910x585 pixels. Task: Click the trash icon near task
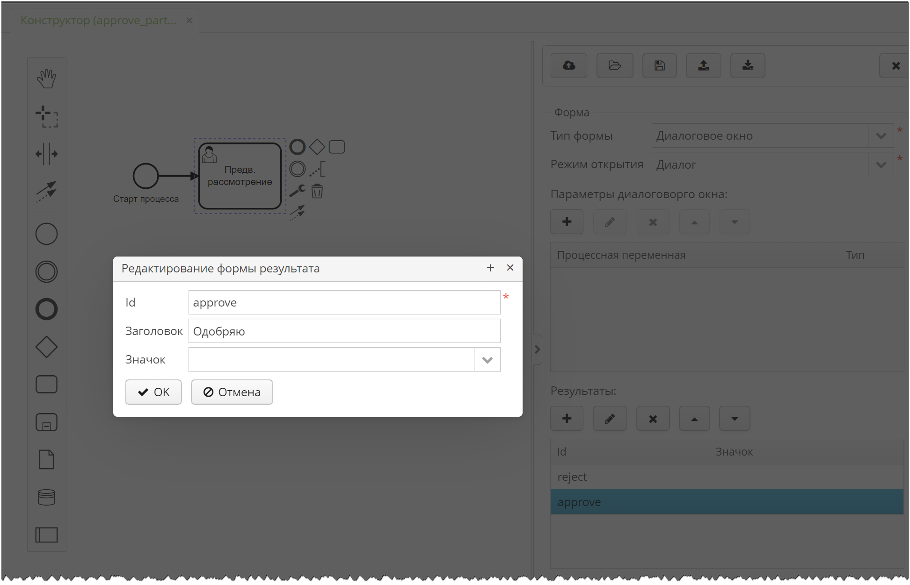point(317,191)
